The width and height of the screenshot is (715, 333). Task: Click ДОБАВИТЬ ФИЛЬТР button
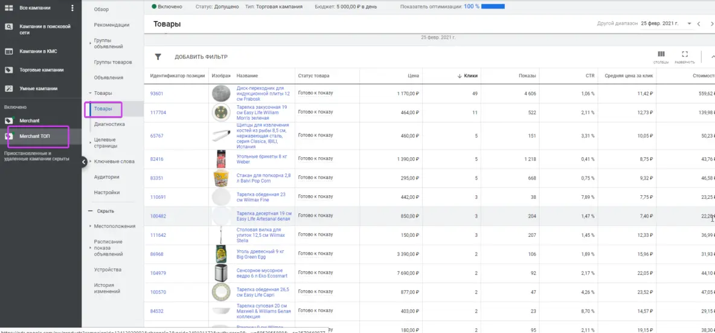pyautogui.click(x=201, y=57)
